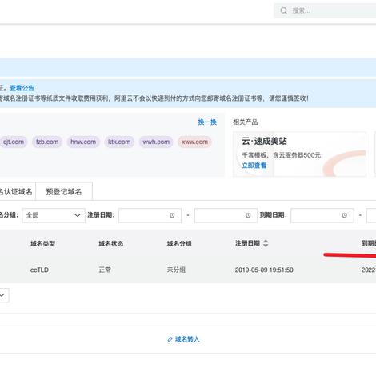Sort by 注册日期 column arrows

click(x=266, y=243)
